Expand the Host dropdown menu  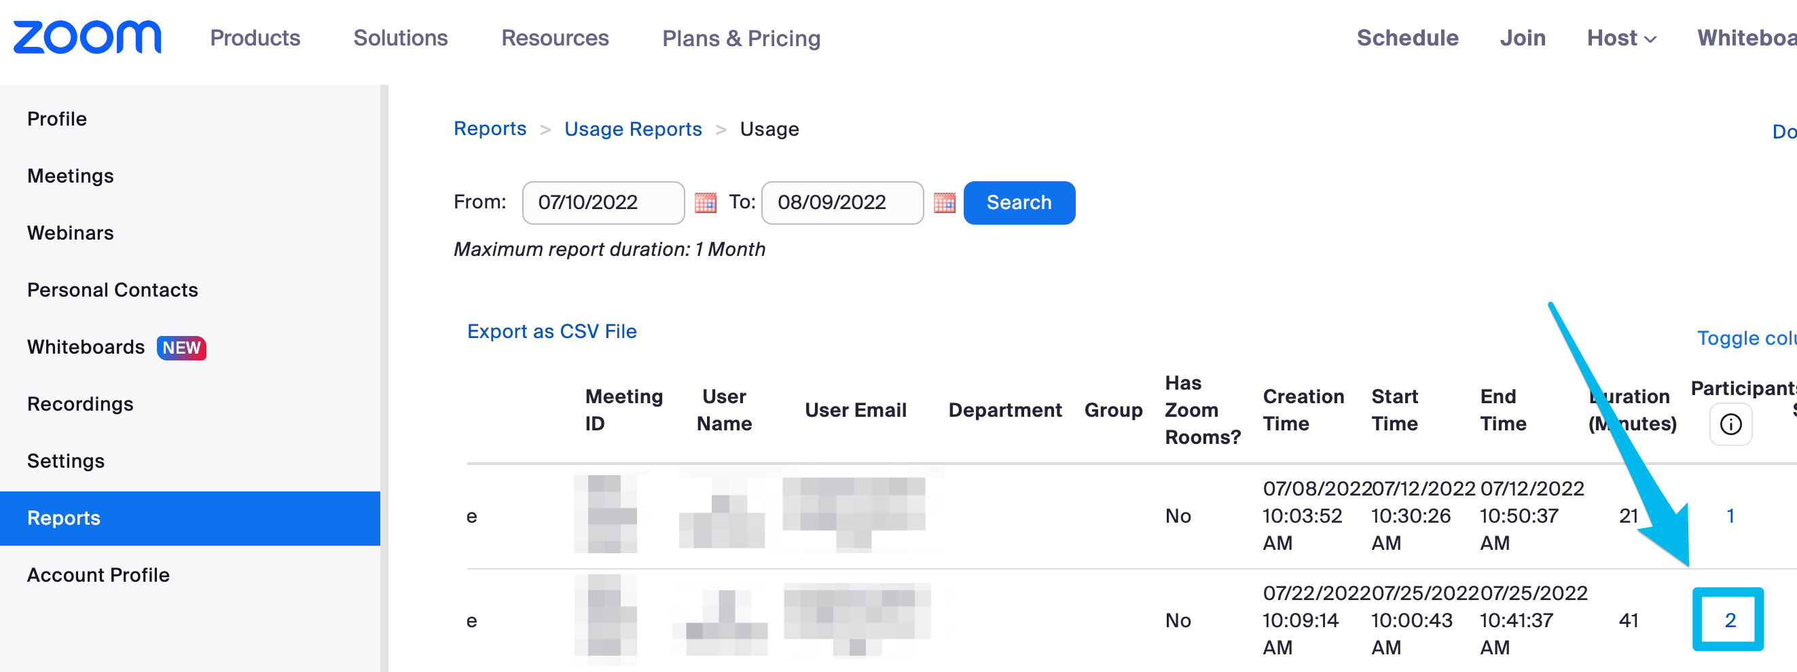(1621, 37)
